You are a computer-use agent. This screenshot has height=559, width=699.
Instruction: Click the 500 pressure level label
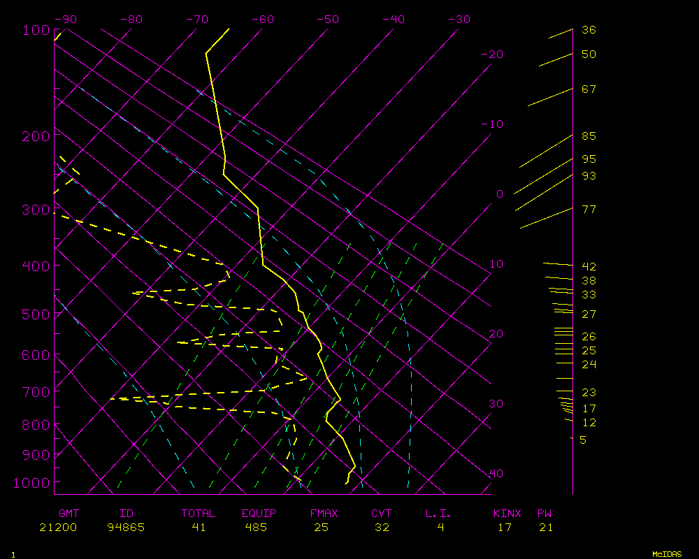tap(36, 314)
